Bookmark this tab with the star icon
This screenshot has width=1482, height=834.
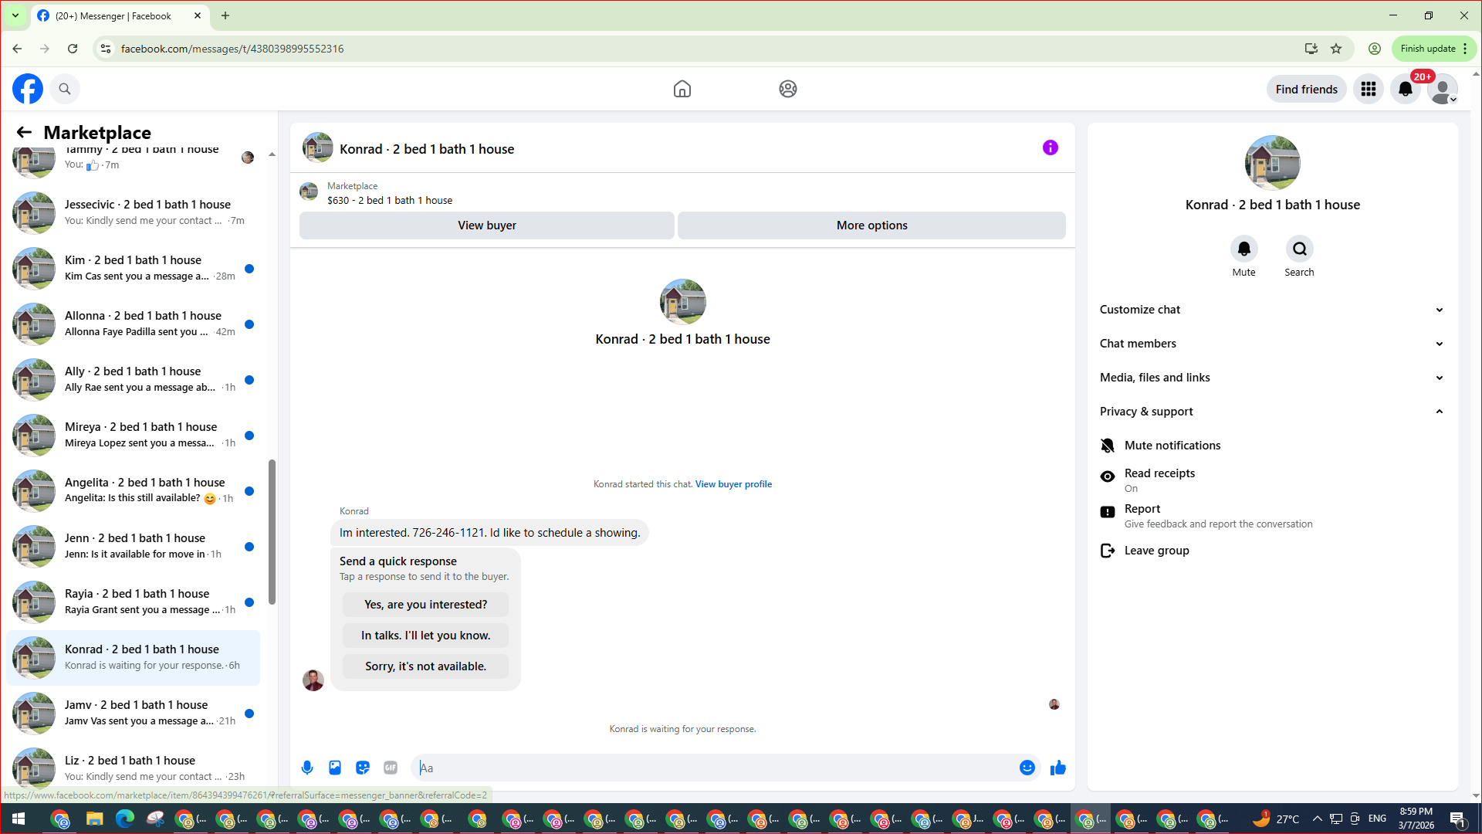tap(1336, 49)
